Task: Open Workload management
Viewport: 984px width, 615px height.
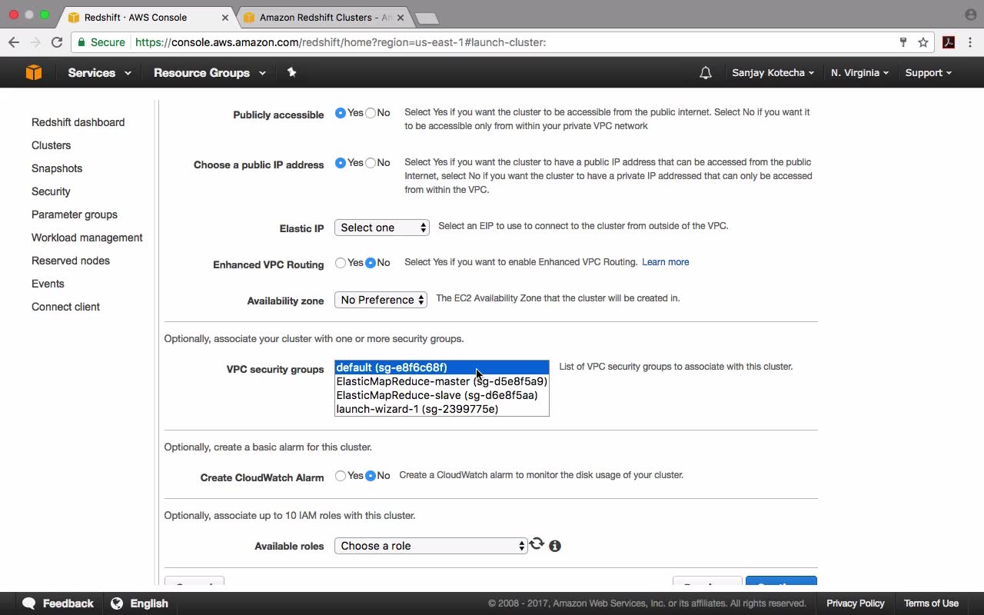Action: coord(87,238)
